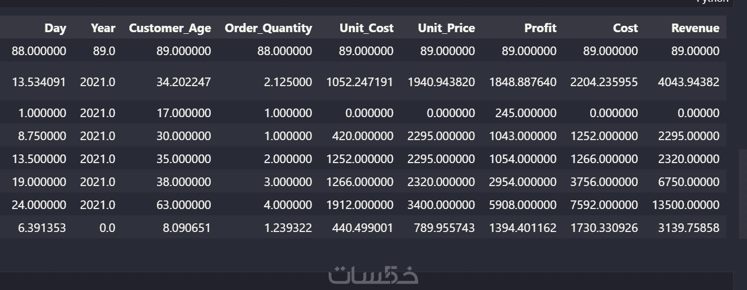The image size is (747, 290).
Task: Select the Cost column header
Action: [625, 28]
